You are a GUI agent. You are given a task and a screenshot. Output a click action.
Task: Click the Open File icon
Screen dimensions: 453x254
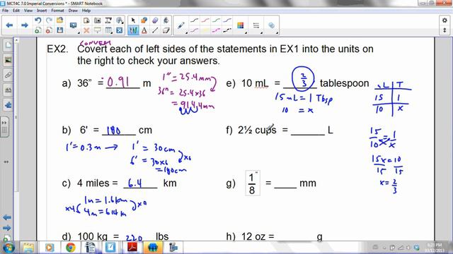pos(59,20)
